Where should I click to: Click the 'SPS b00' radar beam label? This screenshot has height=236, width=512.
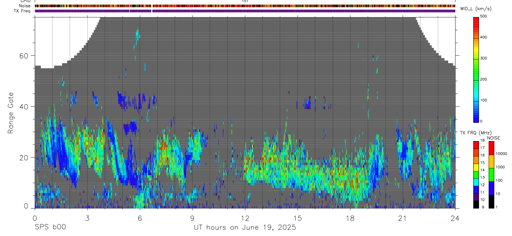click(50, 227)
